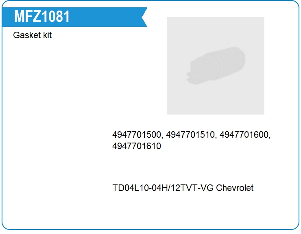Click the word Chevrolet in the description
This screenshot has width=301, height=234.
[x=235, y=188]
